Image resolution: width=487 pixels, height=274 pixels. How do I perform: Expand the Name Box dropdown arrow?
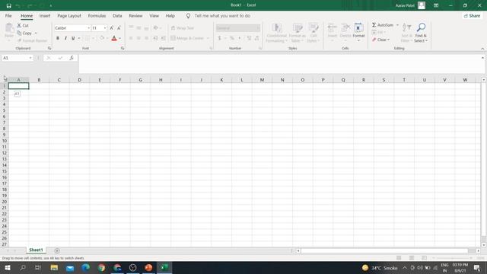(30, 58)
